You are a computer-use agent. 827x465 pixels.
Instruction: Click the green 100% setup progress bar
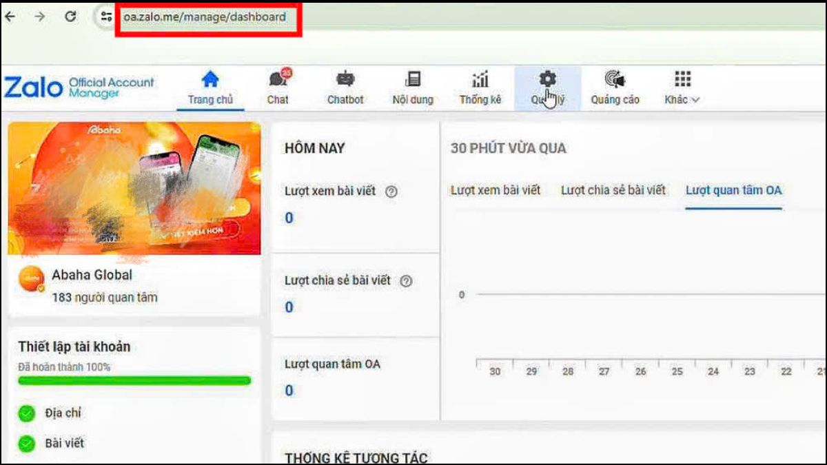[134, 380]
